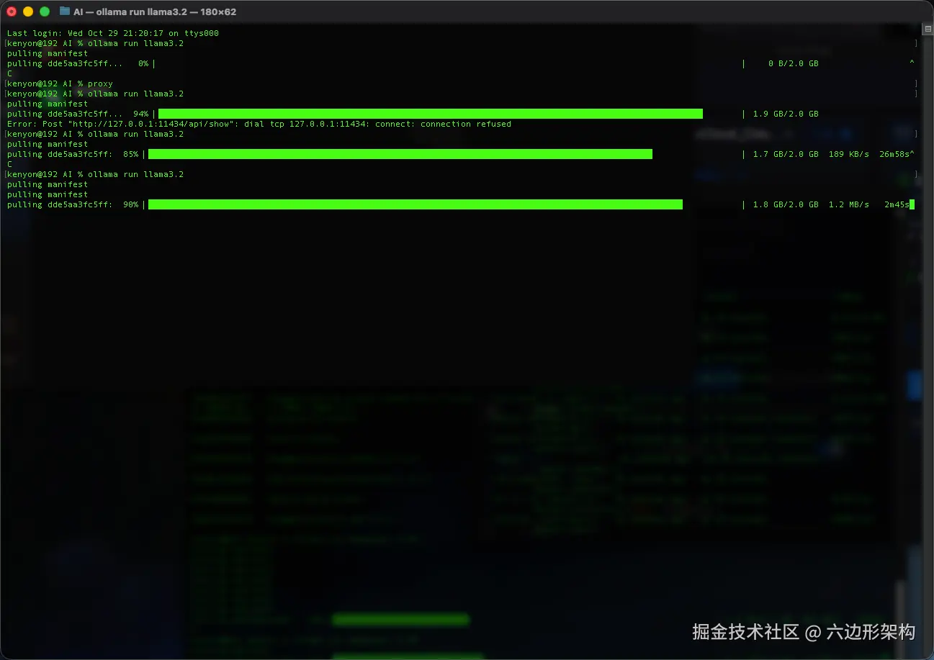Close the terminal window with red button
The height and width of the screenshot is (660, 934).
click(x=12, y=12)
